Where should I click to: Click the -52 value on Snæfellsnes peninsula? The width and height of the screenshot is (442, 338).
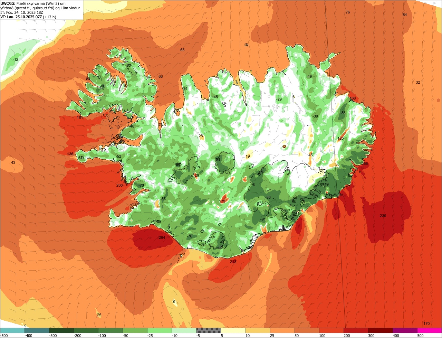click(118, 156)
